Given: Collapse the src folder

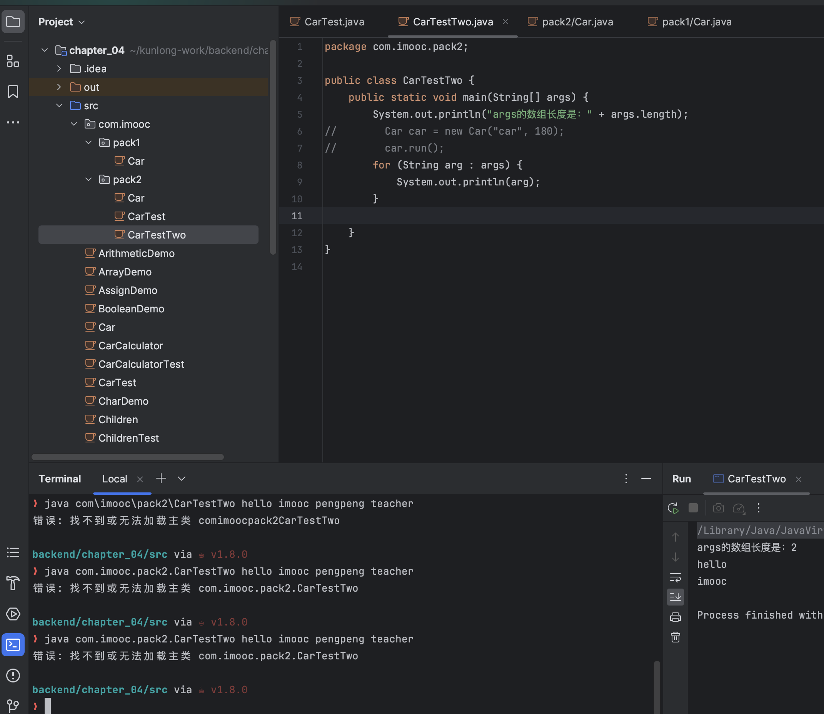Looking at the screenshot, I should tap(59, 105).
